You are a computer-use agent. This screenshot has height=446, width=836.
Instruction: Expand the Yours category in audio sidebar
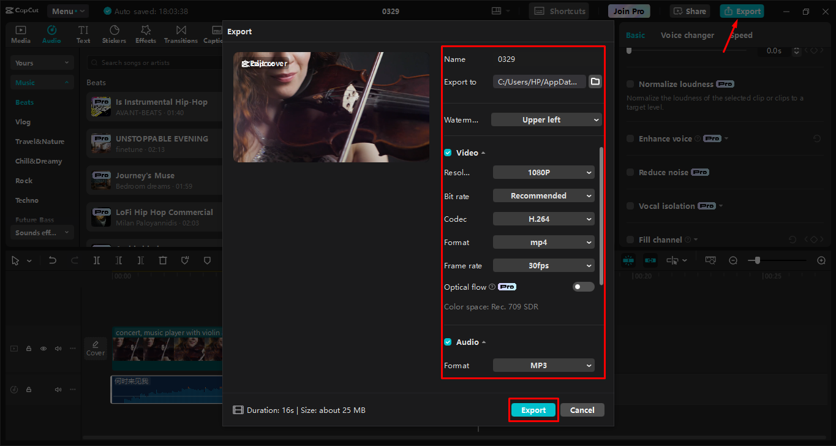pos(42,62)
